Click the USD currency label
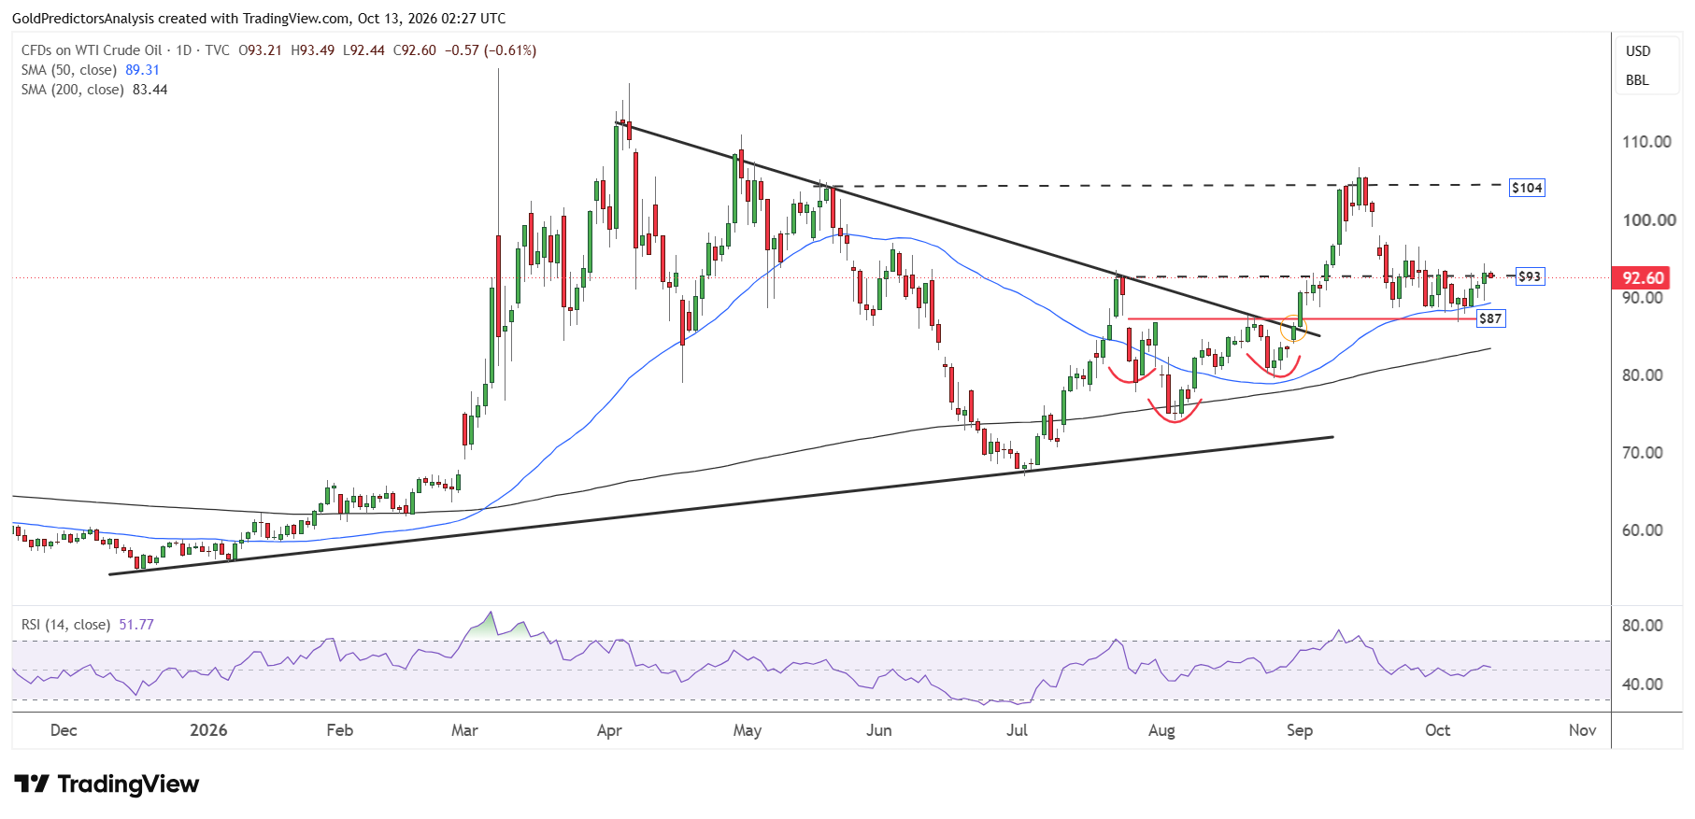Image resolution: width=1695 pixels, height=819 pixels. pyautogui.click(x=1638, y=51)
